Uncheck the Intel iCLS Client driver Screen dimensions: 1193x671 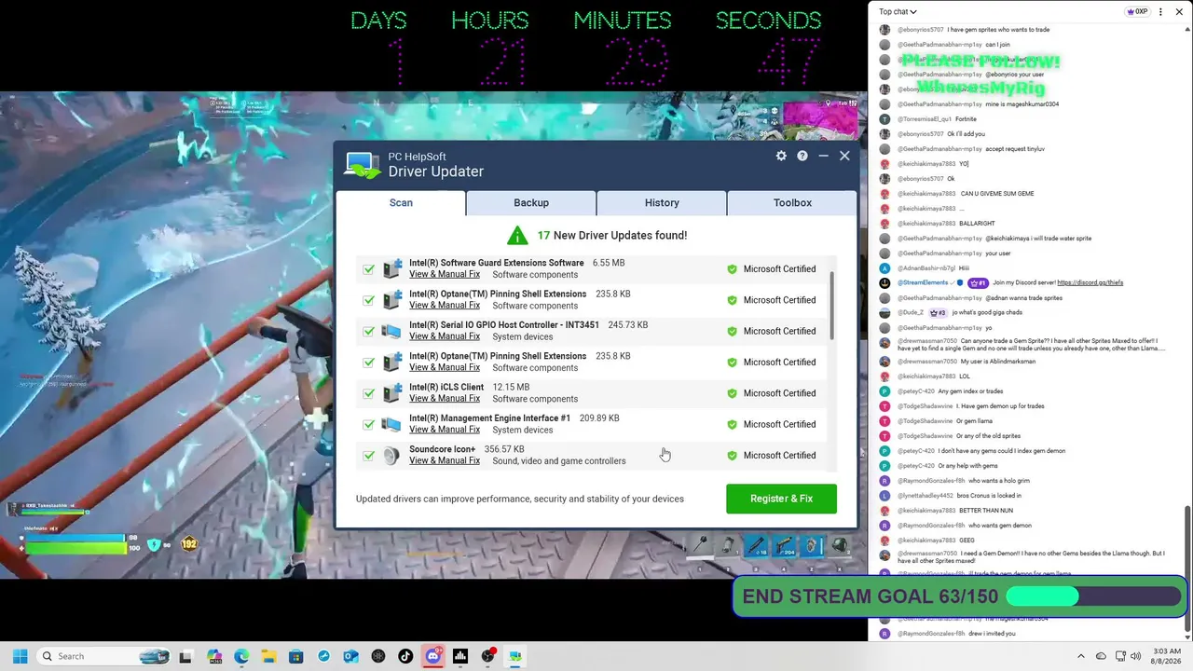369,393
